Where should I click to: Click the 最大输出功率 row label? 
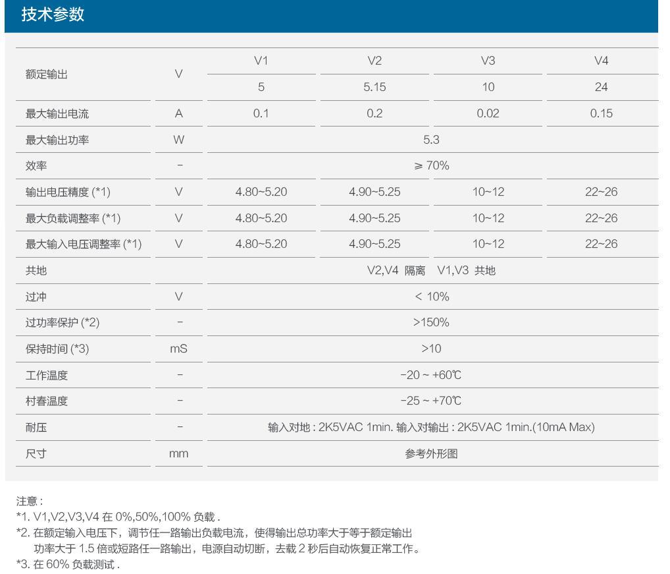[57, 140]
